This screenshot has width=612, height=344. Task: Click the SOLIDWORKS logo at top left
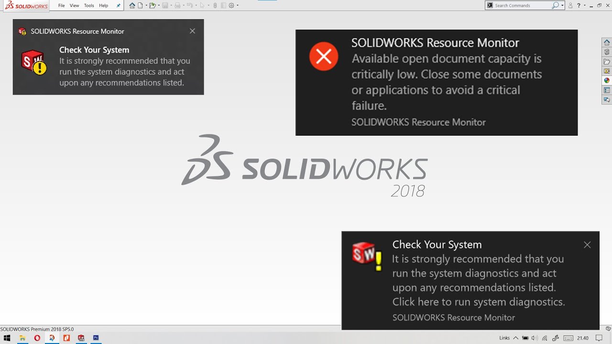click(26, 6)
